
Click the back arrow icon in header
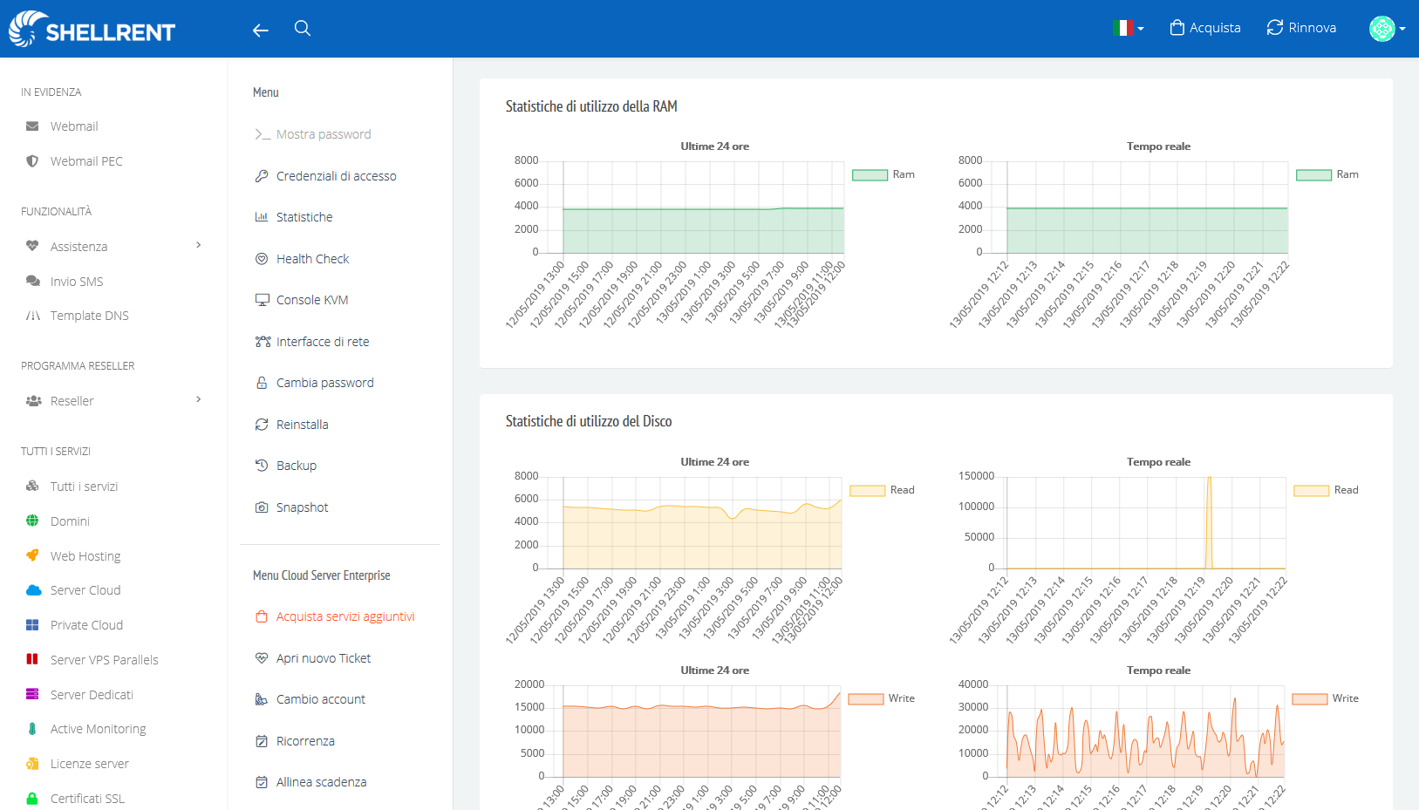[x=260, y=31]
